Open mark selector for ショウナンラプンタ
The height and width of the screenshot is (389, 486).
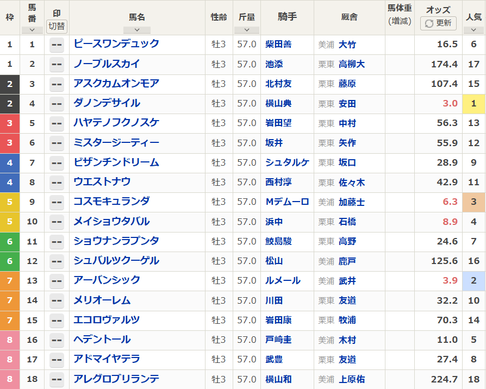point(57,242)
